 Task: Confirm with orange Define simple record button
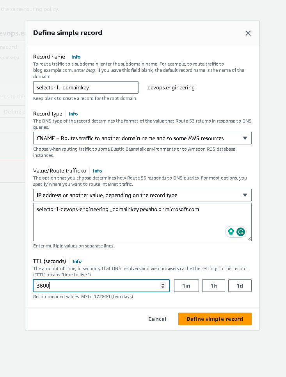(x=215, y=319)
